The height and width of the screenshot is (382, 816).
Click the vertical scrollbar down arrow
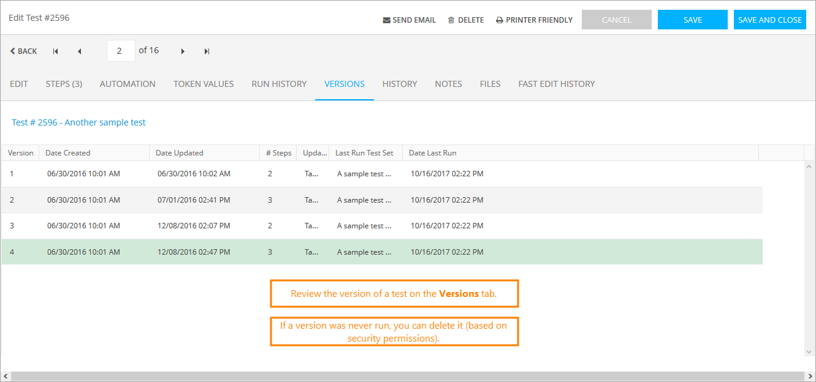tap(809, 351)
